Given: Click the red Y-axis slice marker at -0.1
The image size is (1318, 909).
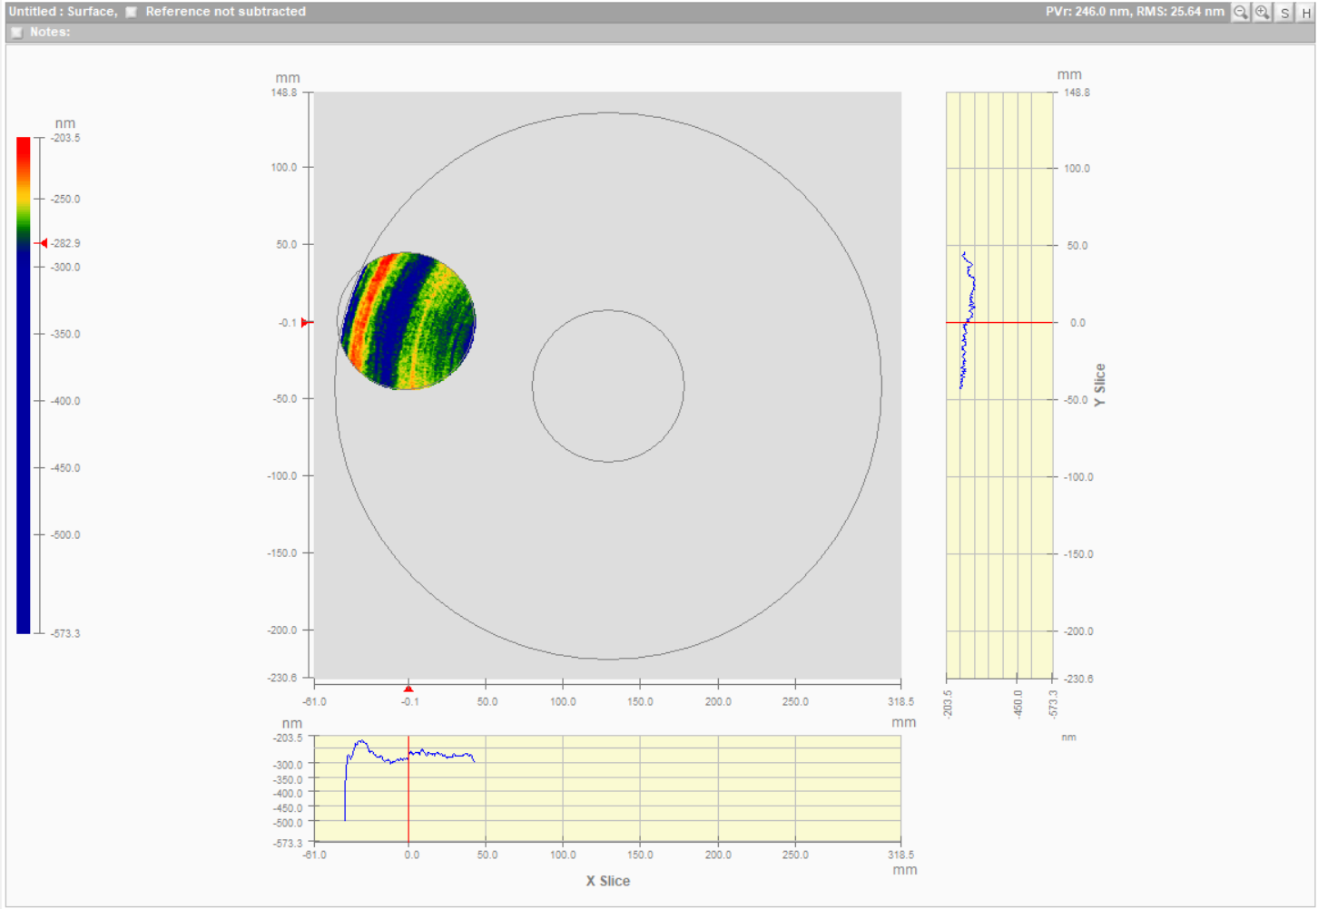Looking at the screenshot, I should tap(305, 322).
